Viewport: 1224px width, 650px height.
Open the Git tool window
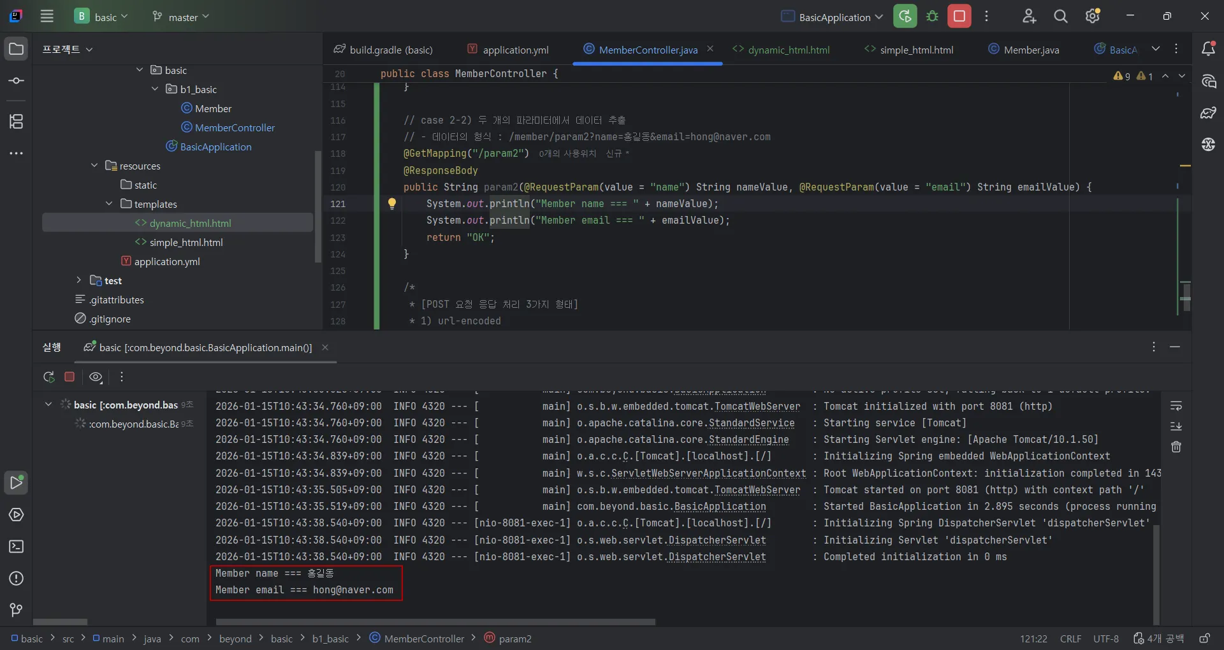tap(17, 610)
